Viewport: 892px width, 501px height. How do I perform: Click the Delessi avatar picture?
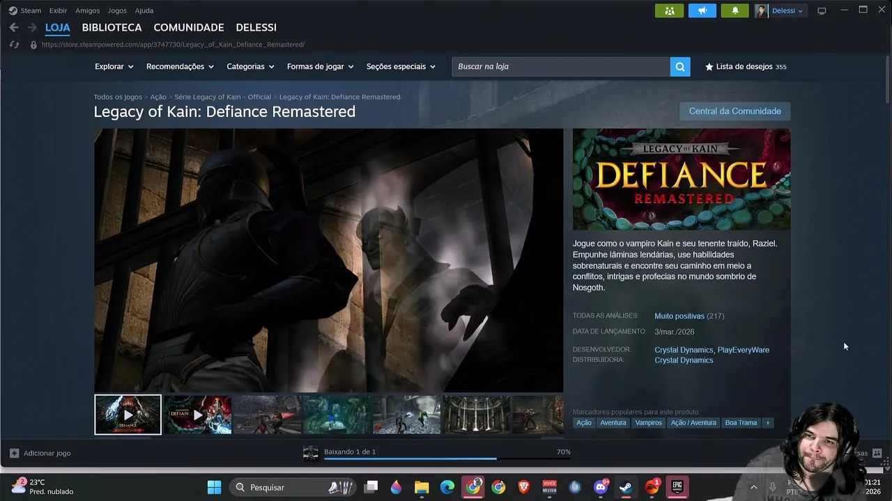[761, 10]
